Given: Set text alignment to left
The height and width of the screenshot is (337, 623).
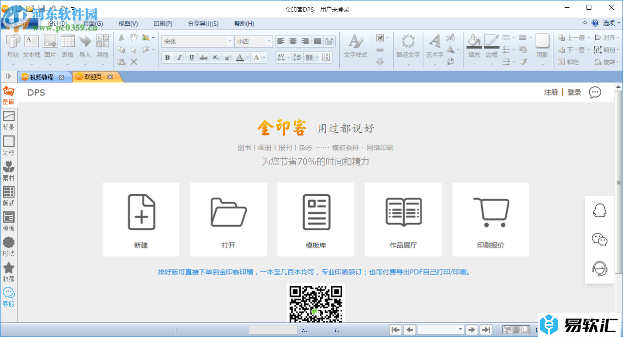Looking at the screenshot, I should tap(281, 41).
